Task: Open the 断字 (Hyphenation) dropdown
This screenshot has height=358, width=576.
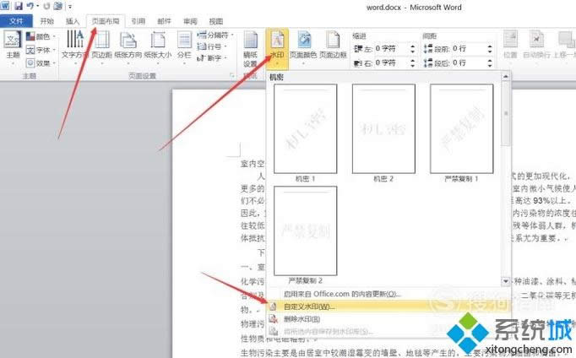Action: 212,58
